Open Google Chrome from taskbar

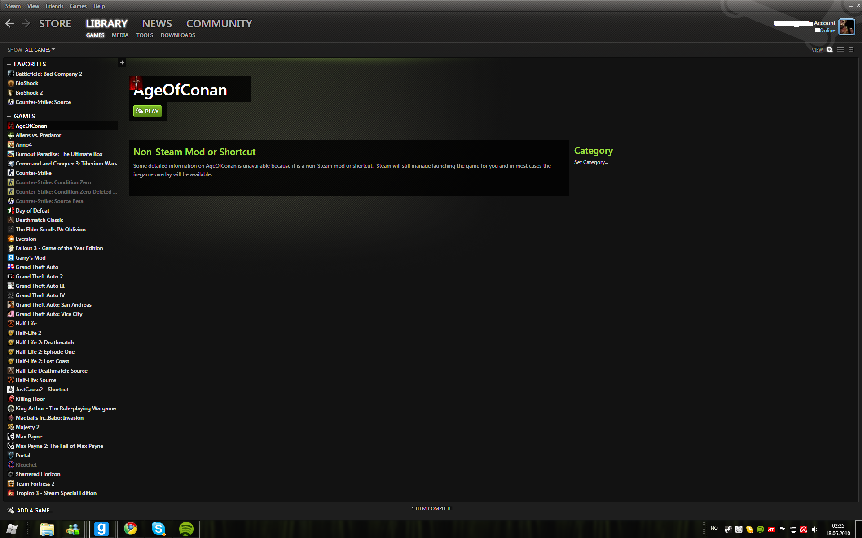pos(131,529)
